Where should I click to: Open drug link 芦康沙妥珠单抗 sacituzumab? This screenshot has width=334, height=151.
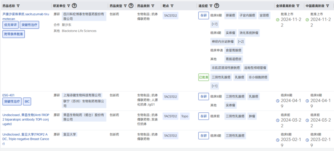26,16
